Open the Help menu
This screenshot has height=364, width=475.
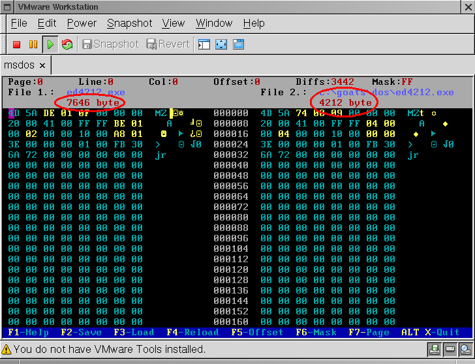(254, 23)
